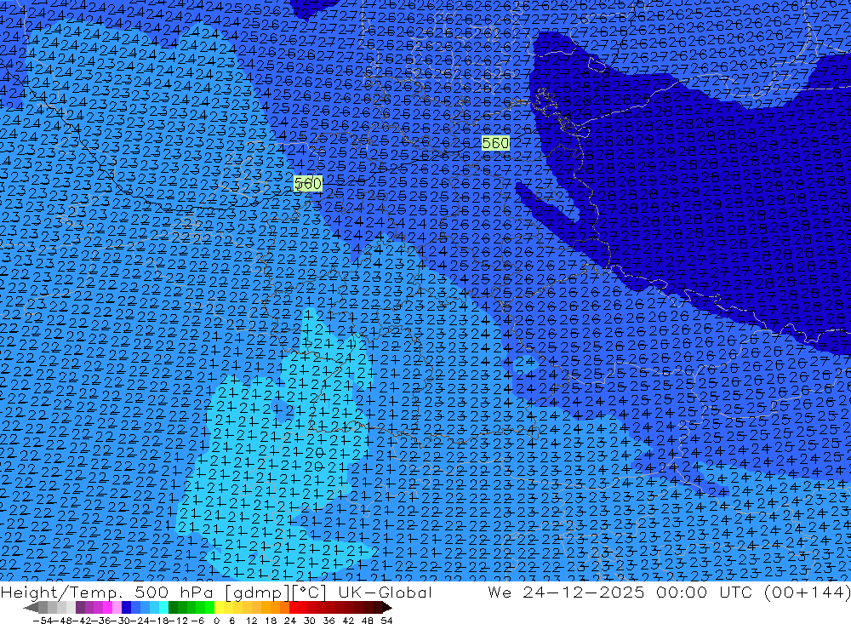Click the '[gdmp]' unit label
The height and width of the screenshot is (624, 851).
pos(257,592)
